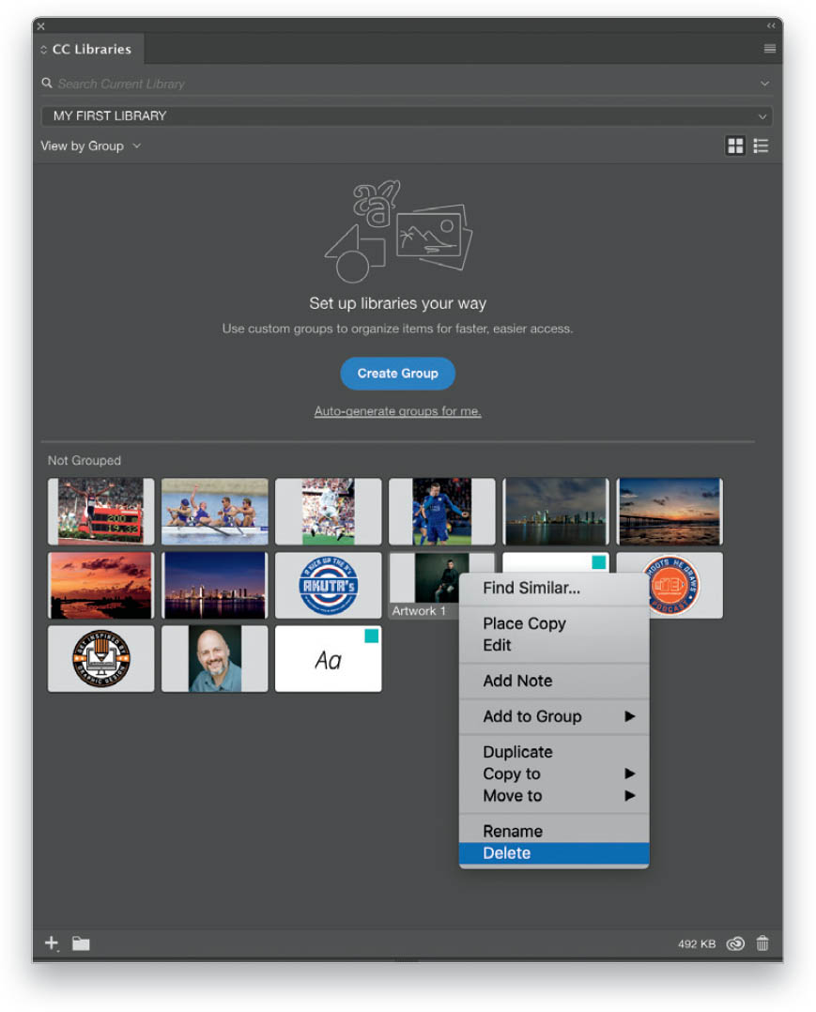Open the search filter chevron dropdown

(x=764, y=84)
